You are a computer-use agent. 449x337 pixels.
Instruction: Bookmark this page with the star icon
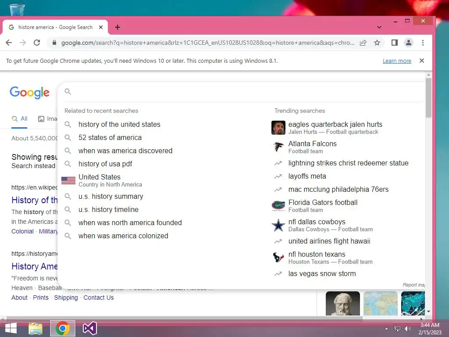377,43
